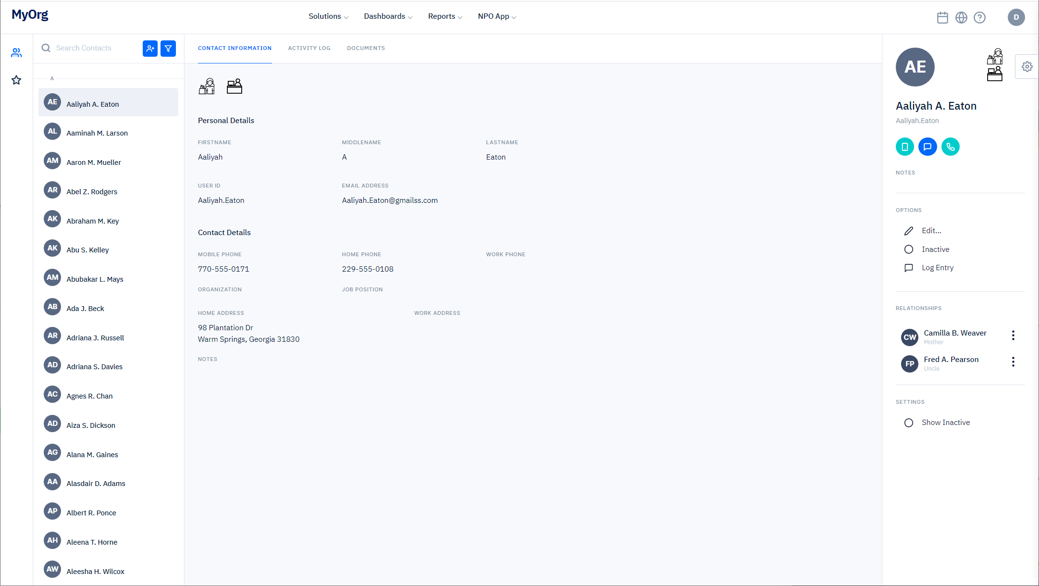
Task: Click the Log Entry option
Action: pos(937,268)
